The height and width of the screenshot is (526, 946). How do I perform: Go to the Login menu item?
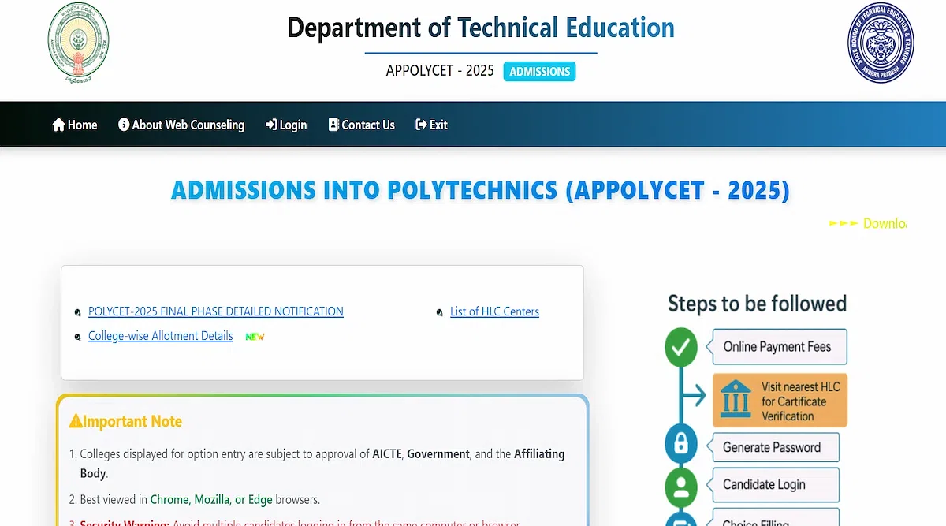click(286, 125)
